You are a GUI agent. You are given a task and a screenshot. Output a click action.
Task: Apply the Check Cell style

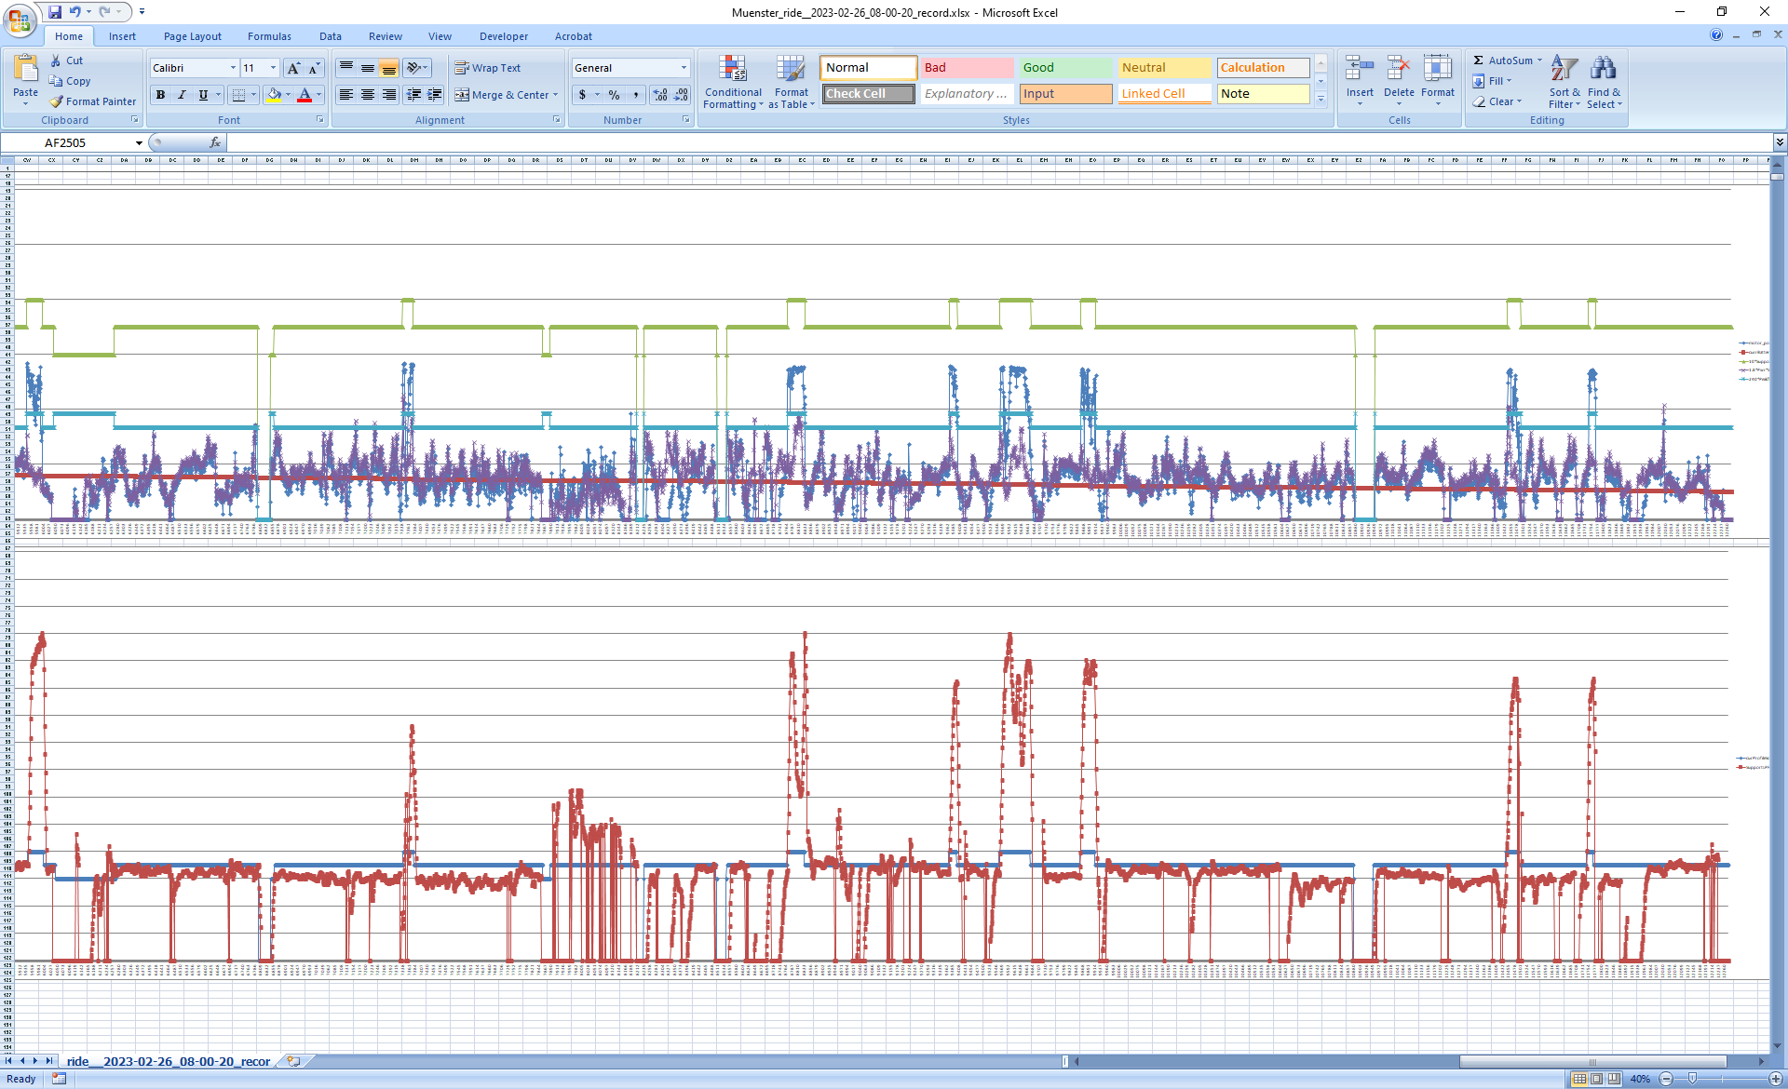(x=868, y=94)
